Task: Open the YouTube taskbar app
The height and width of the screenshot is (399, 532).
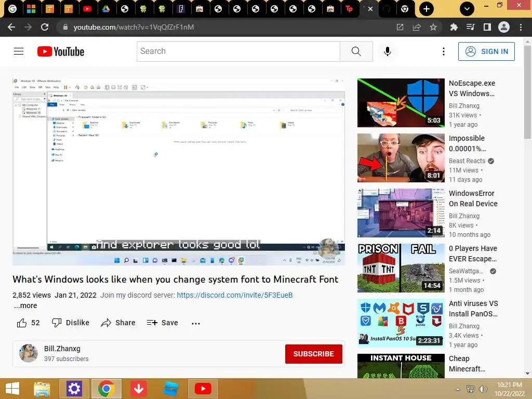Action: [203, 389]
